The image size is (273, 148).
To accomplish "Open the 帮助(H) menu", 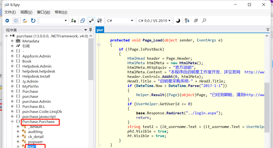I will 61,12.
